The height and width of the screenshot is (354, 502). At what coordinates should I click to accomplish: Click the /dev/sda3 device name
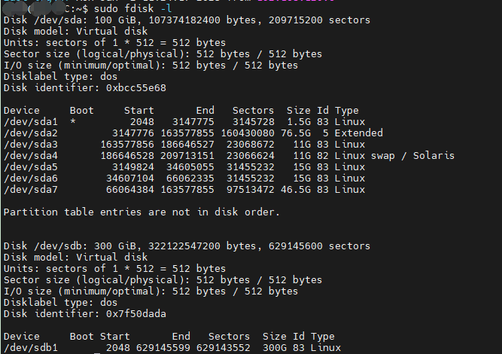30,144
